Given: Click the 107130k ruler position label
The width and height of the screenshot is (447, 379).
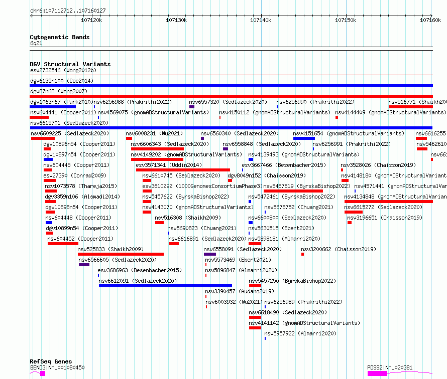Looking at the screenshot, I should (x=176, y=20).
